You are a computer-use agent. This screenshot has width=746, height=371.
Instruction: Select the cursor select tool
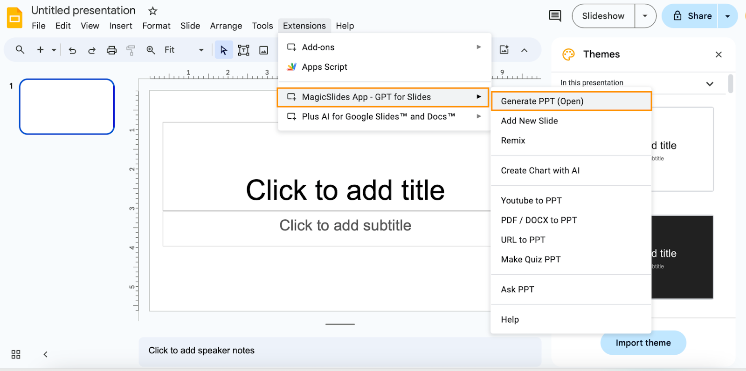pyautogui.click(x=224, y=50)
